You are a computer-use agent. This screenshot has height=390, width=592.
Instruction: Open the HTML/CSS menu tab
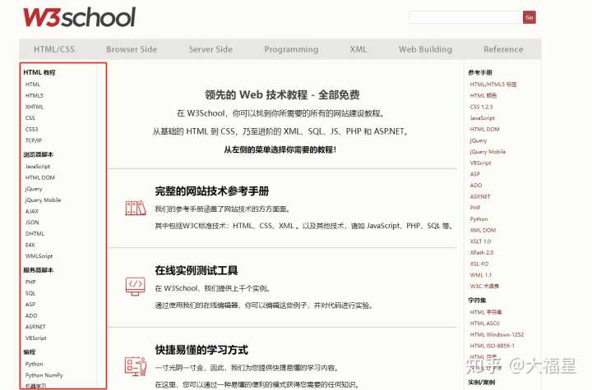click(x=54, y=49)
